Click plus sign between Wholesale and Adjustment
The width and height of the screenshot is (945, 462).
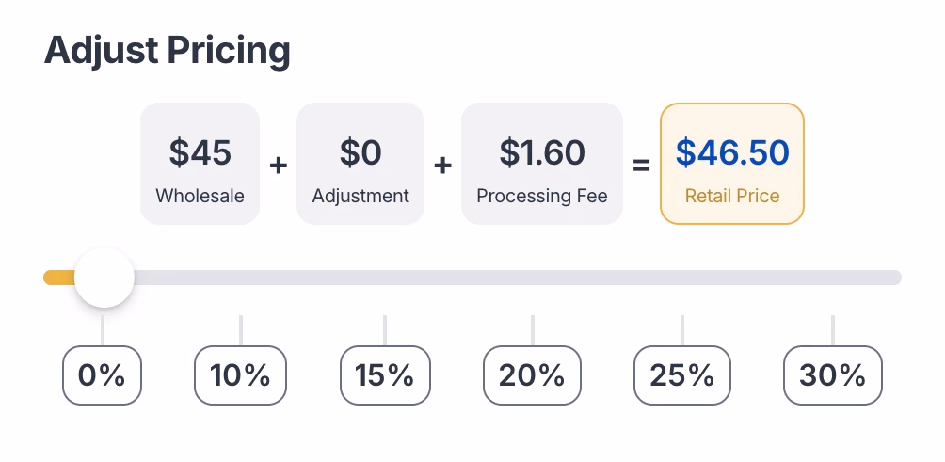click(x=278, y=166)
